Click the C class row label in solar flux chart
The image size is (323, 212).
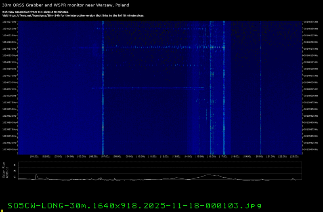[15, 177]
